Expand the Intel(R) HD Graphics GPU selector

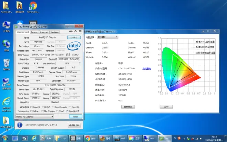(x=35, y=117)
